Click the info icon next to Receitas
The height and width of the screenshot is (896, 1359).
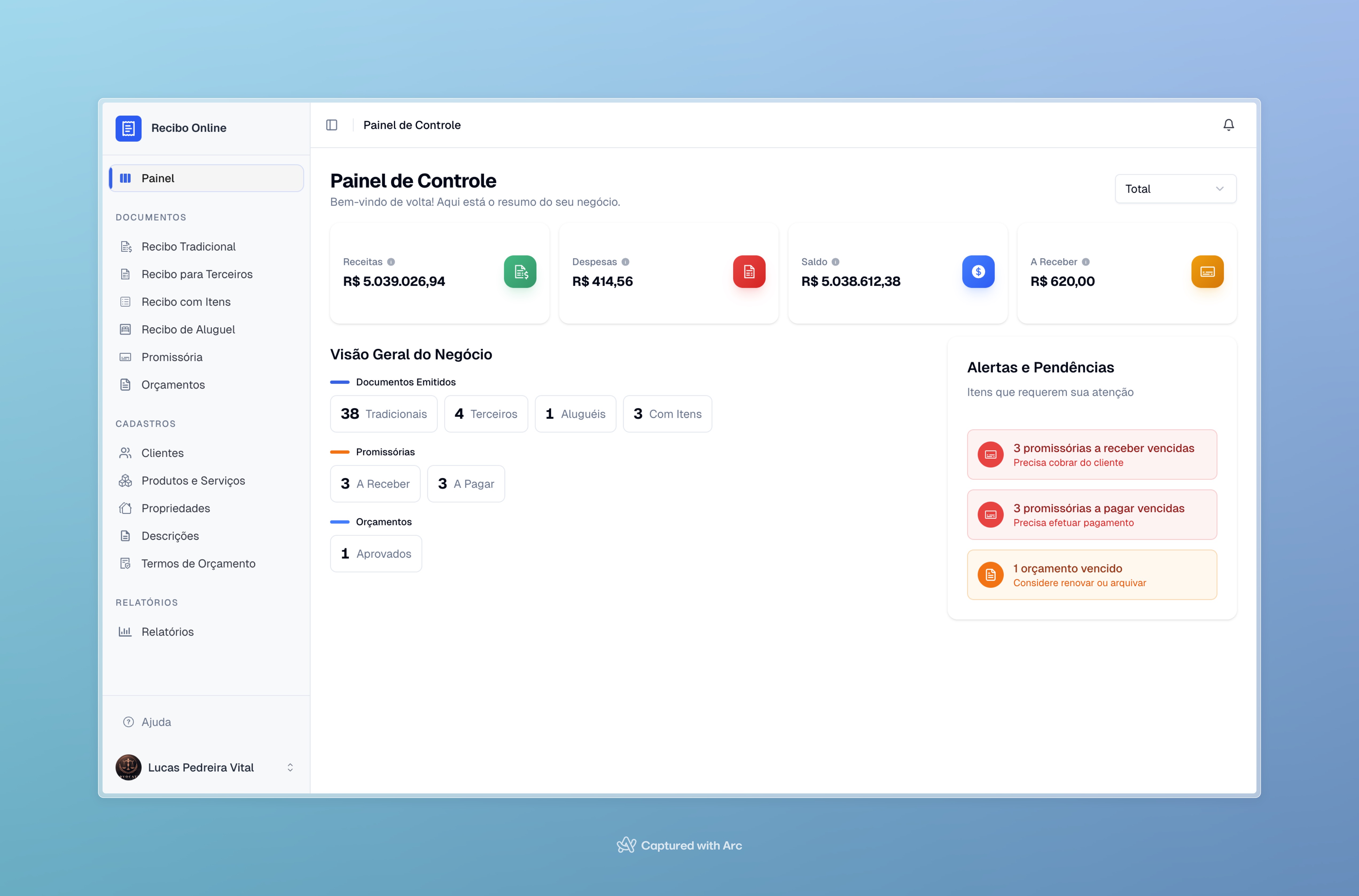pos(391,262)
